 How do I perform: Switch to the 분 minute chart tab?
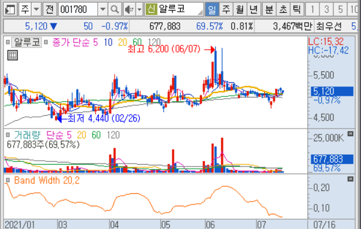tap(269, 9)
